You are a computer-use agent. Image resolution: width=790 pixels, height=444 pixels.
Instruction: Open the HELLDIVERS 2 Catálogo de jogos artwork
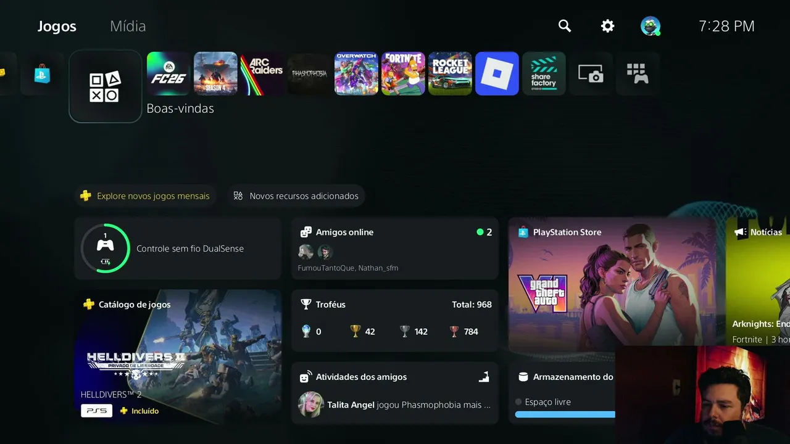click(178, 356)
